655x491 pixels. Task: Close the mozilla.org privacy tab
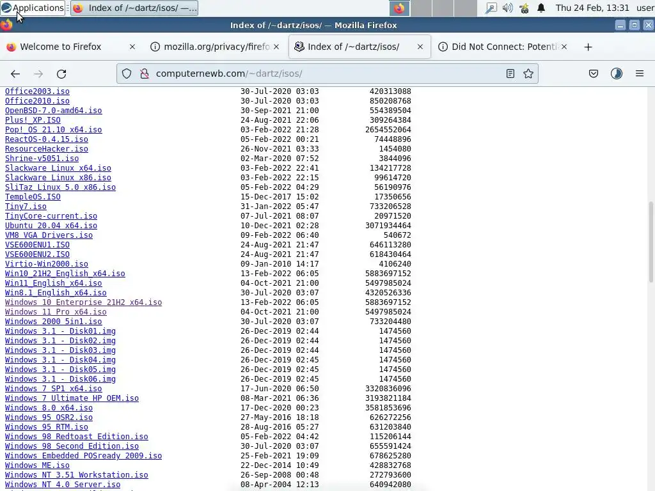[x=276, y=47]
